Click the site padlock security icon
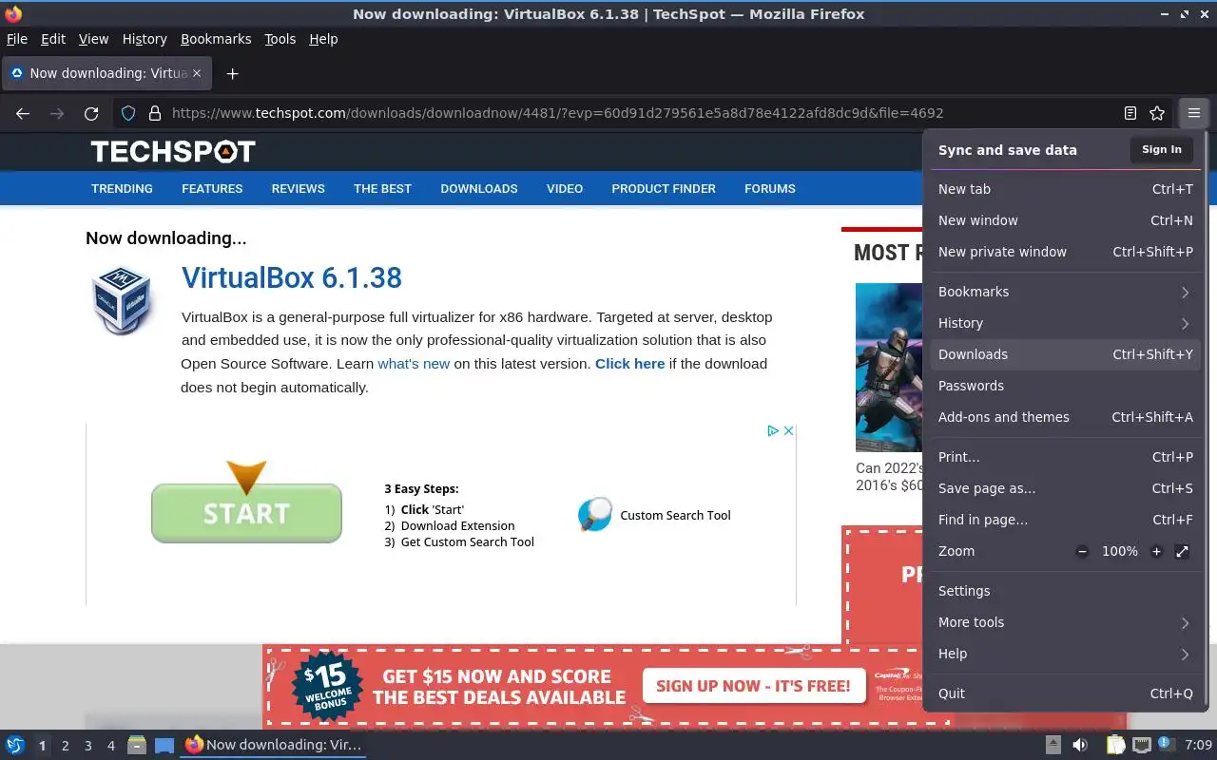1217x760 pixels. 155,113
